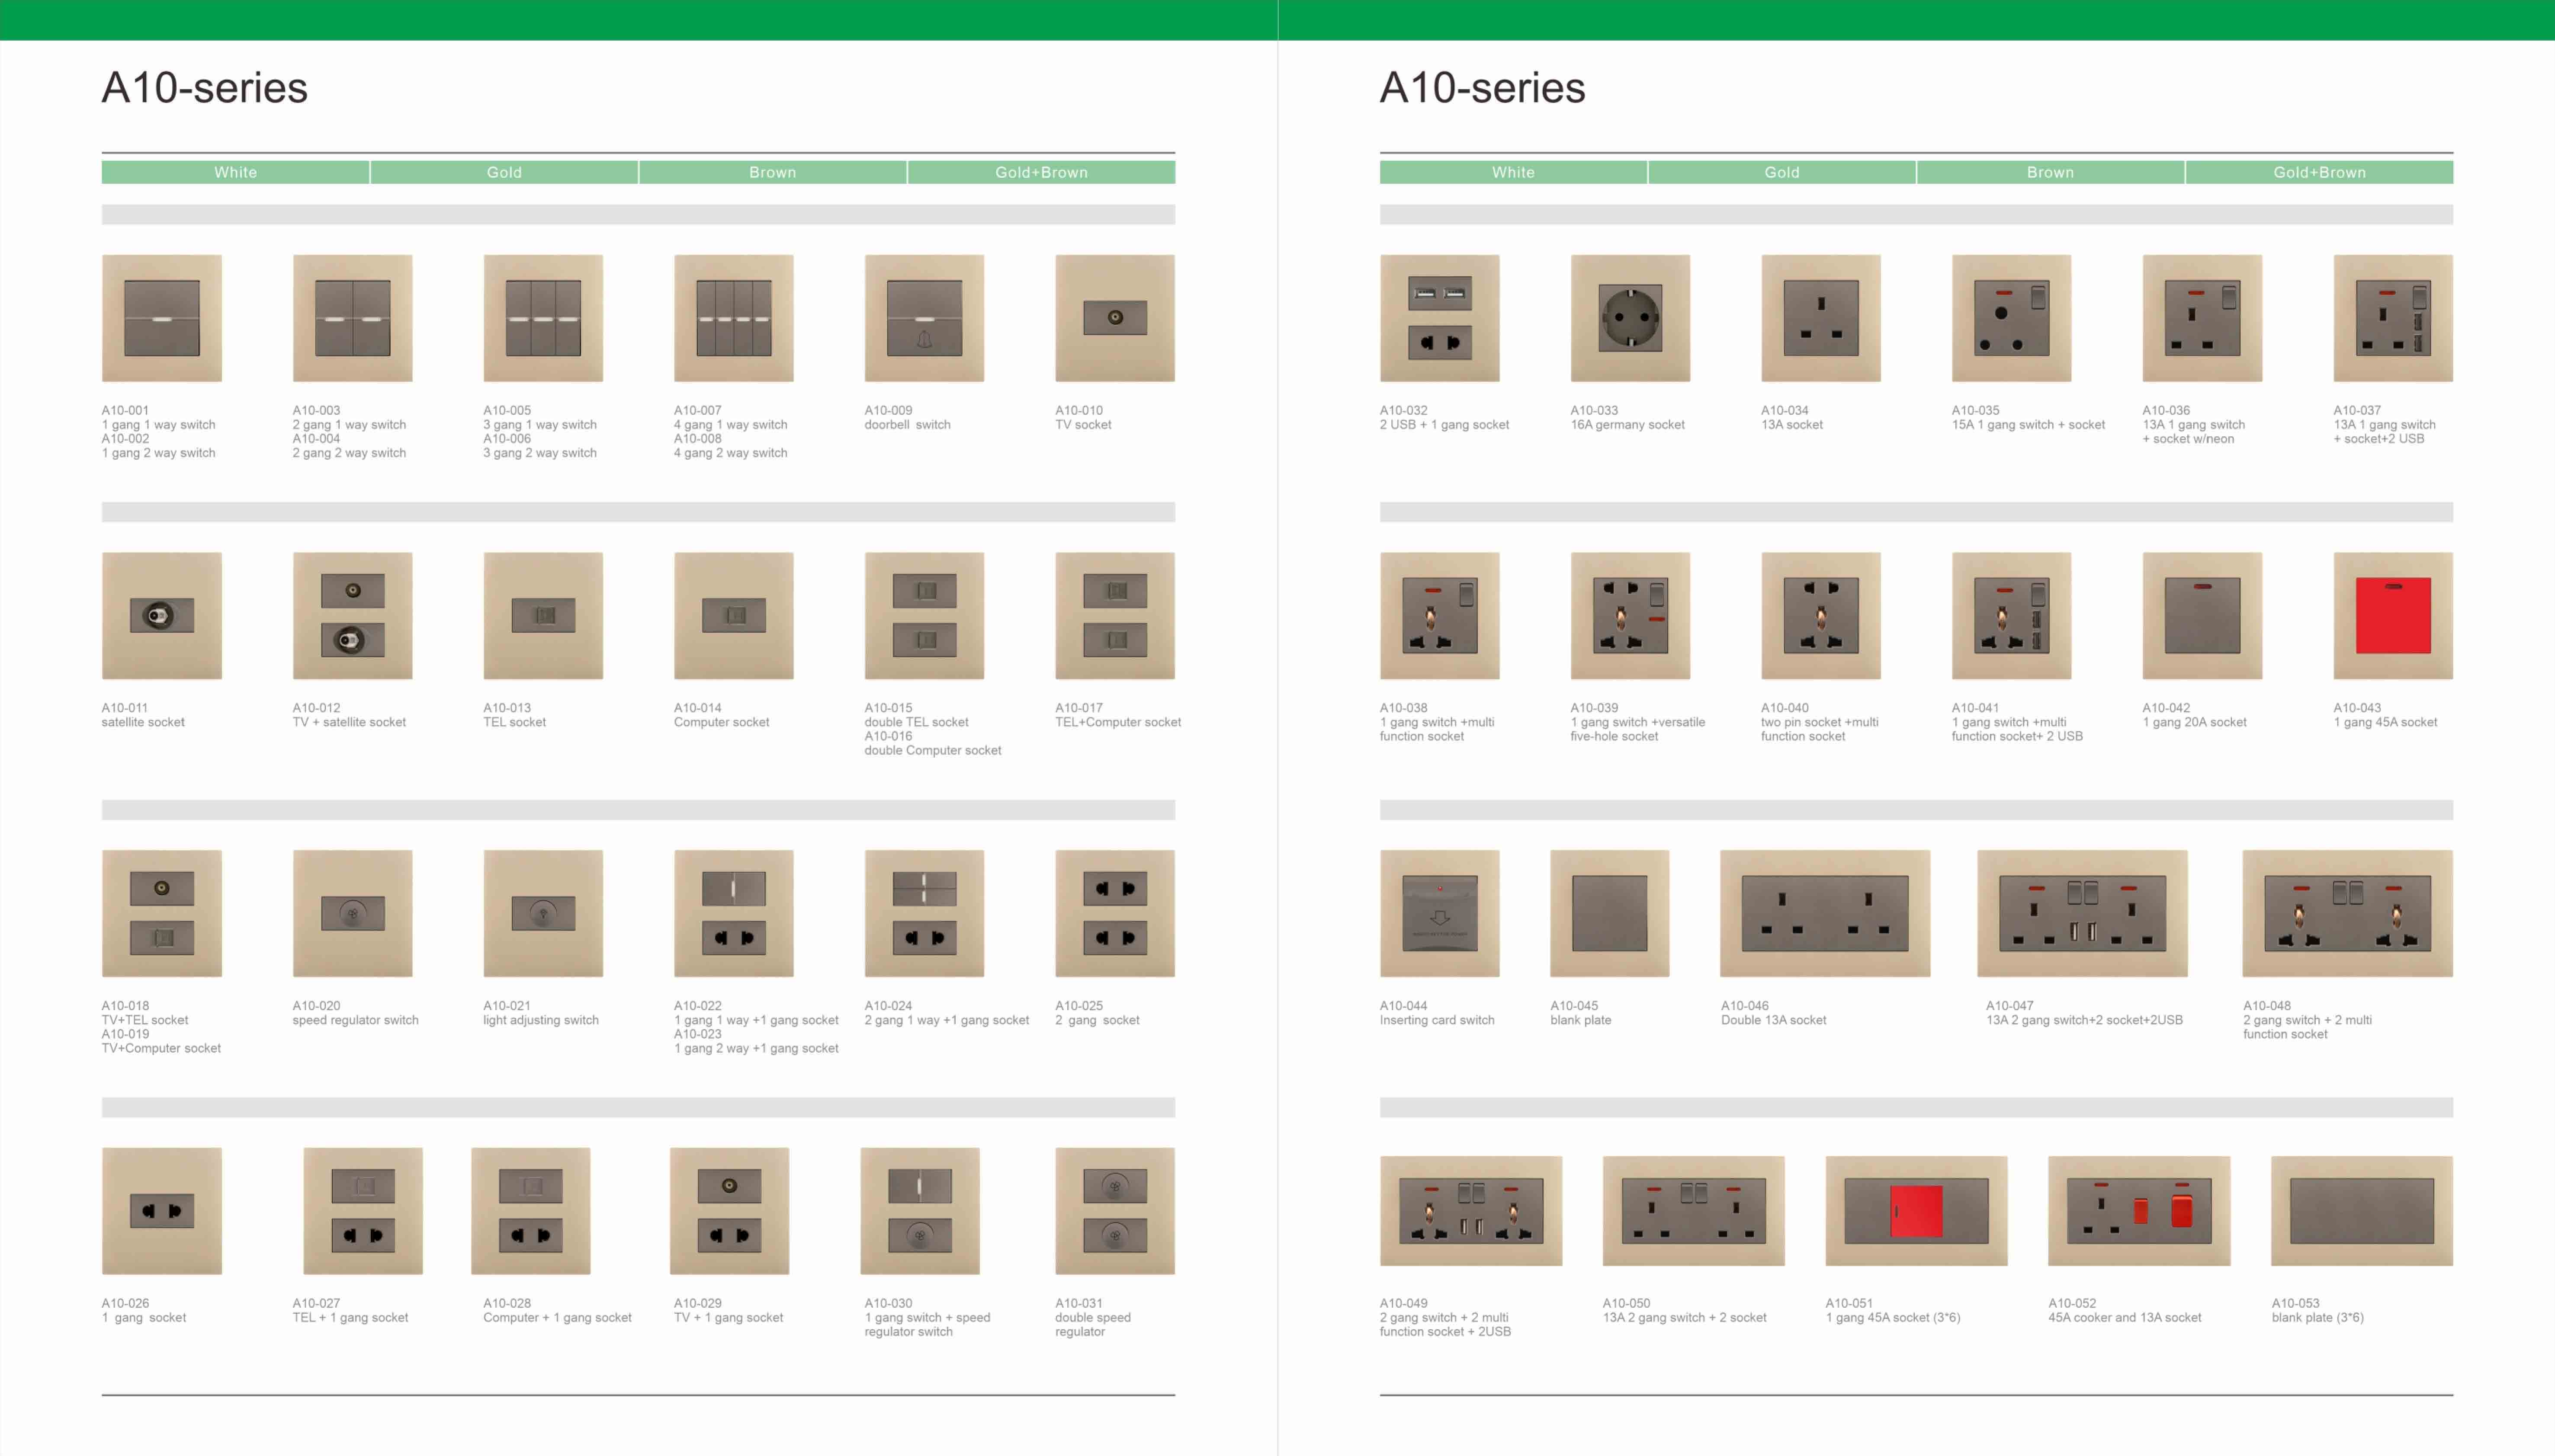Open the A10-005 3 gang switch picture
Screen dimensions: 2555x1456
(x=543, y=318)
